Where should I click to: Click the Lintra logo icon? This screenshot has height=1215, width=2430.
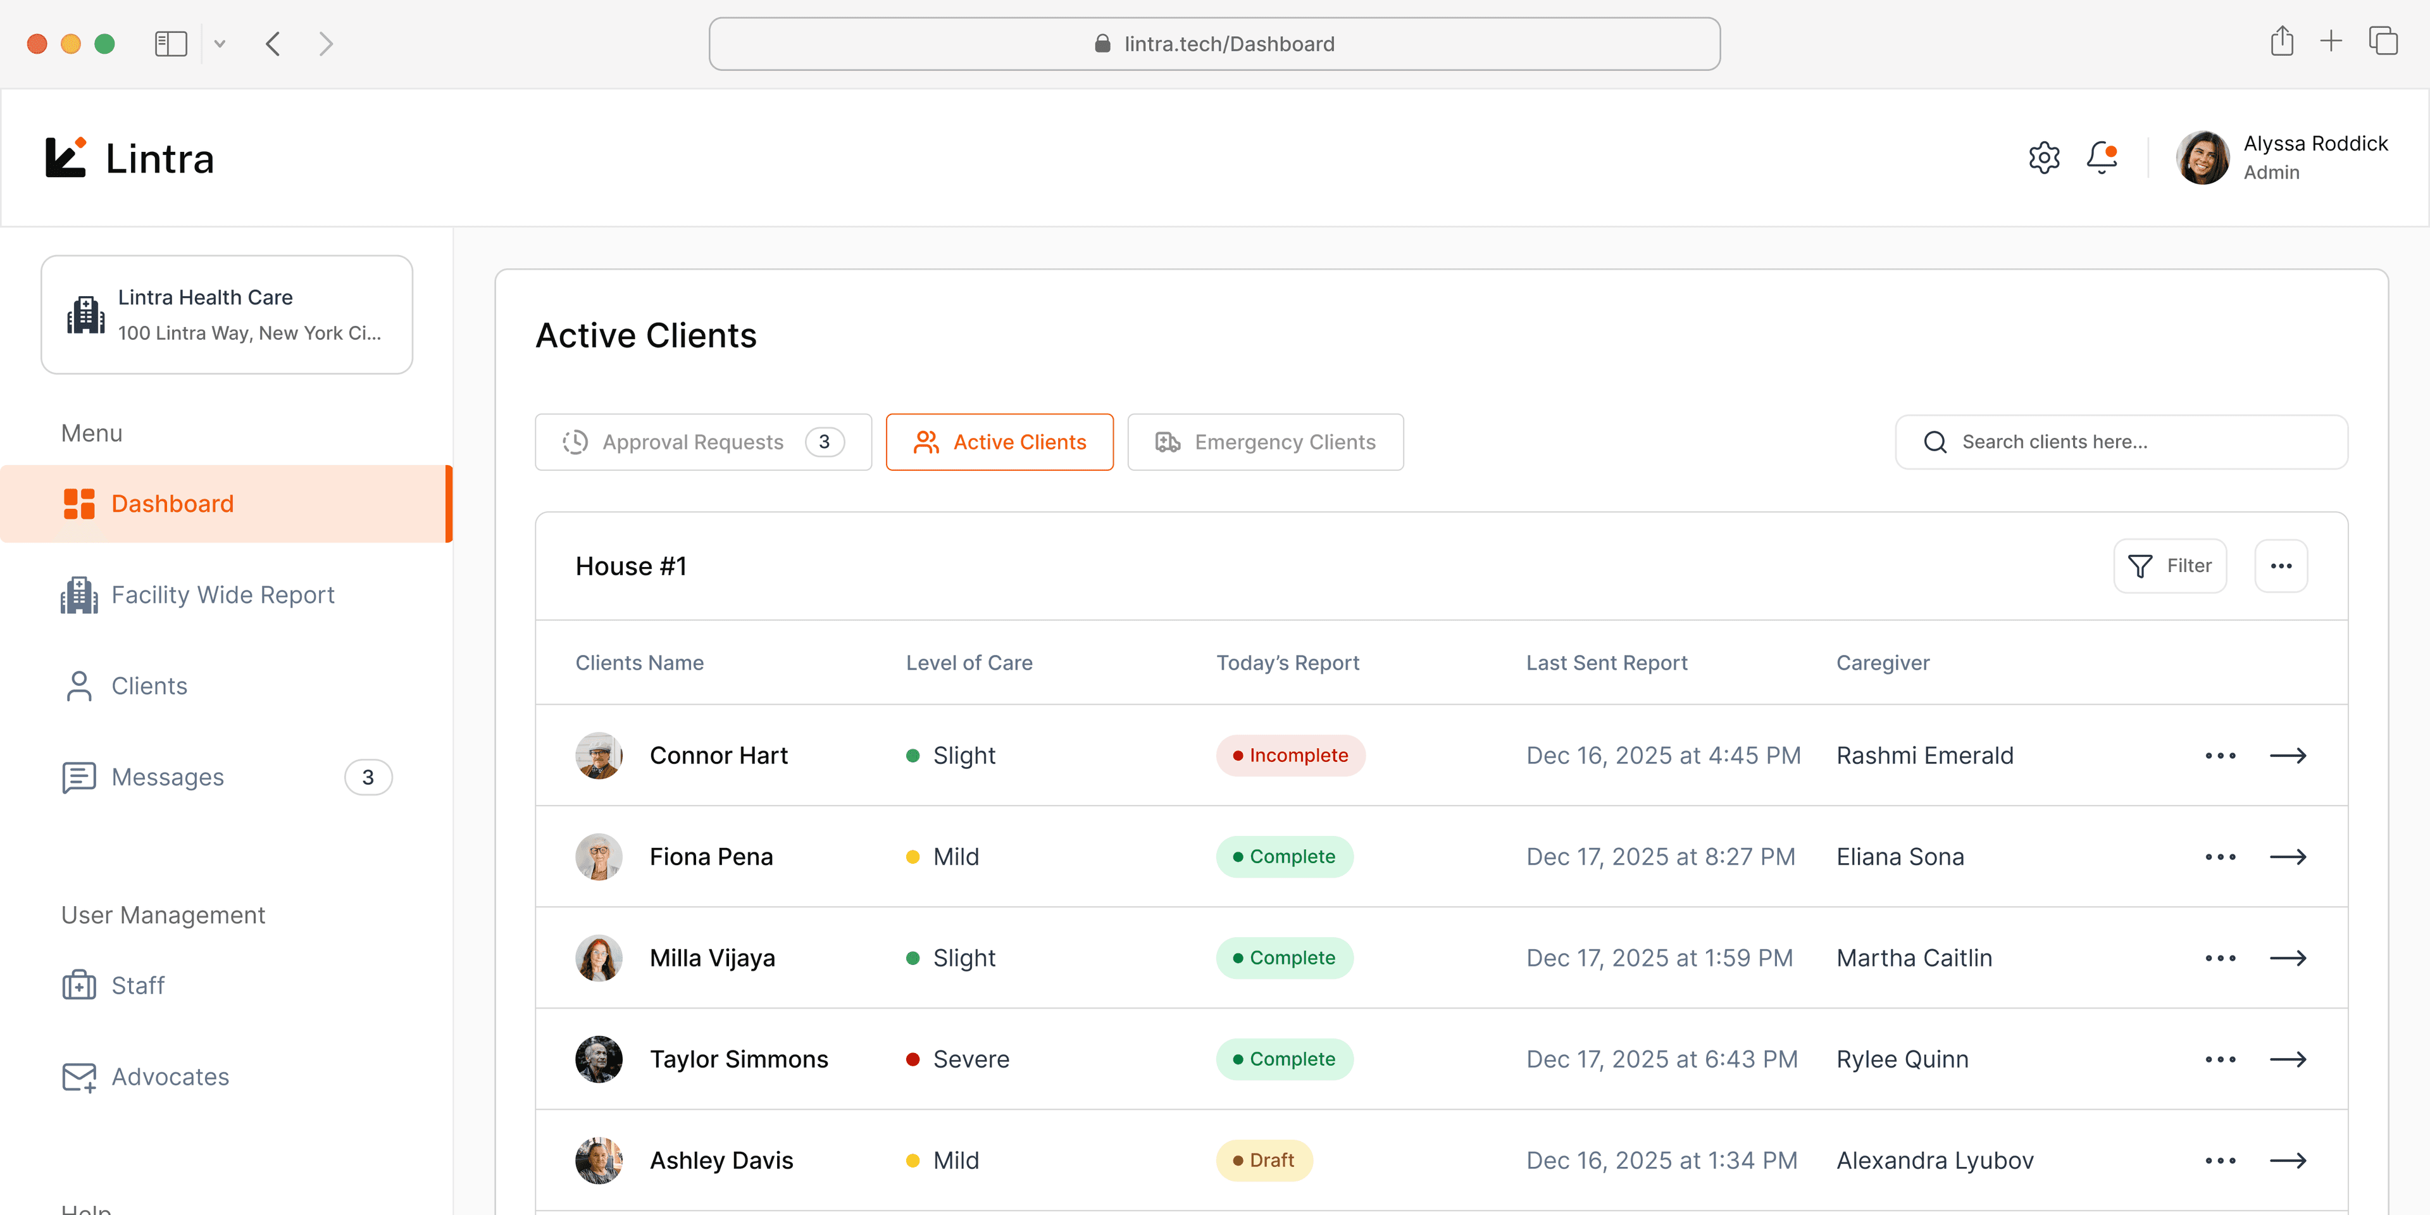pyautogui.click(x=65, y=156)
